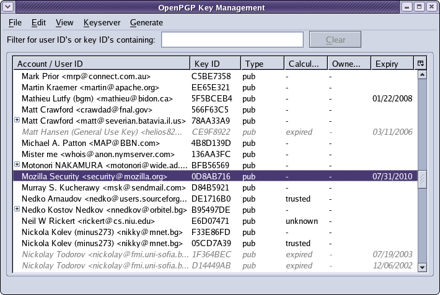Image resolution: width=440 pixels, height=295 pixels.
Task: Sort by Key ID column header
Action: coord(215,63)
